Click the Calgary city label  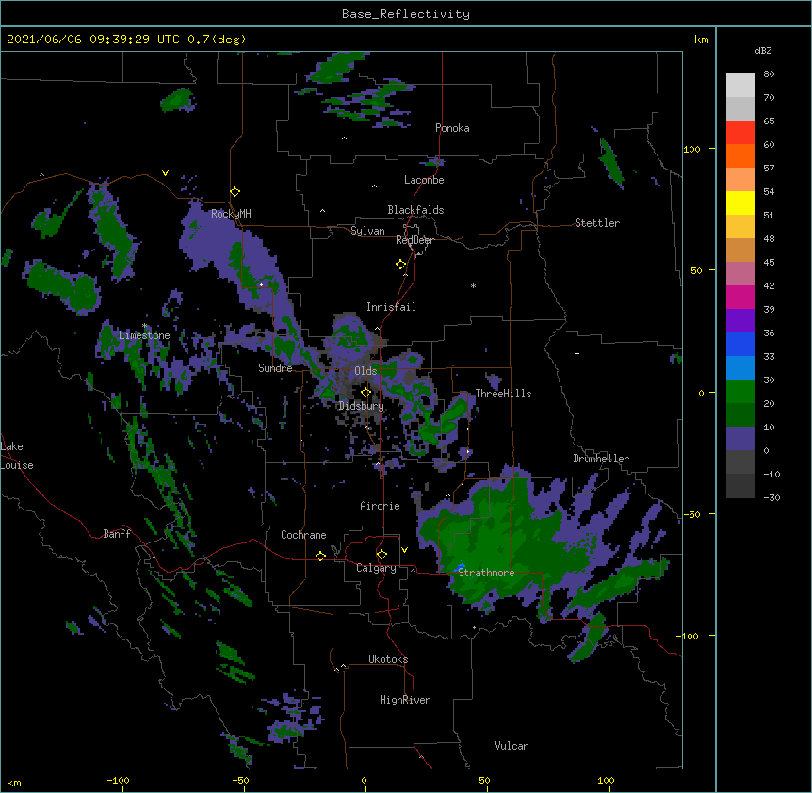point(376,568)
